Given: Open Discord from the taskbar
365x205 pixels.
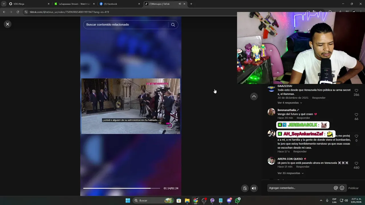Looking at the screenshot, I should (229, 200).
